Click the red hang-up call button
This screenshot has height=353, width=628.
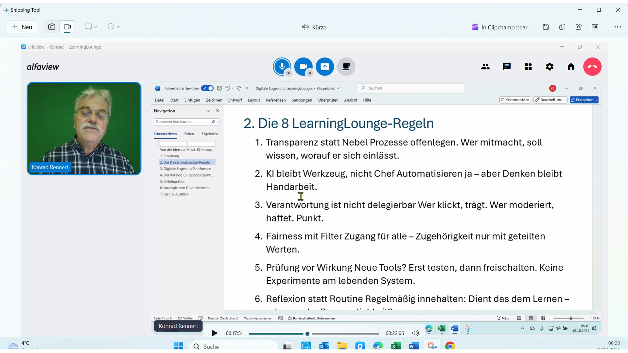[x=592, y=67]
